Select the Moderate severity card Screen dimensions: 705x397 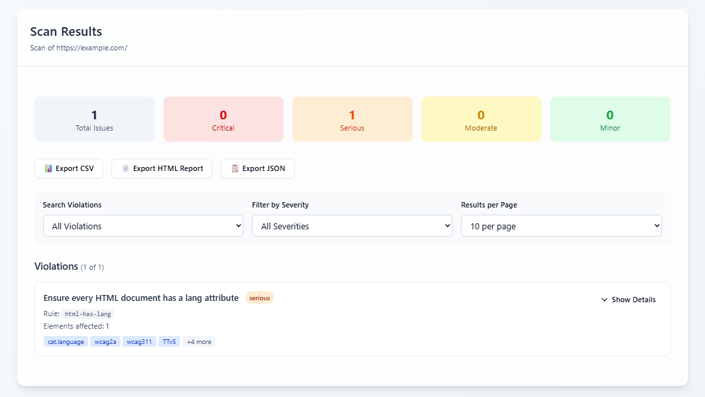(481, 119)
